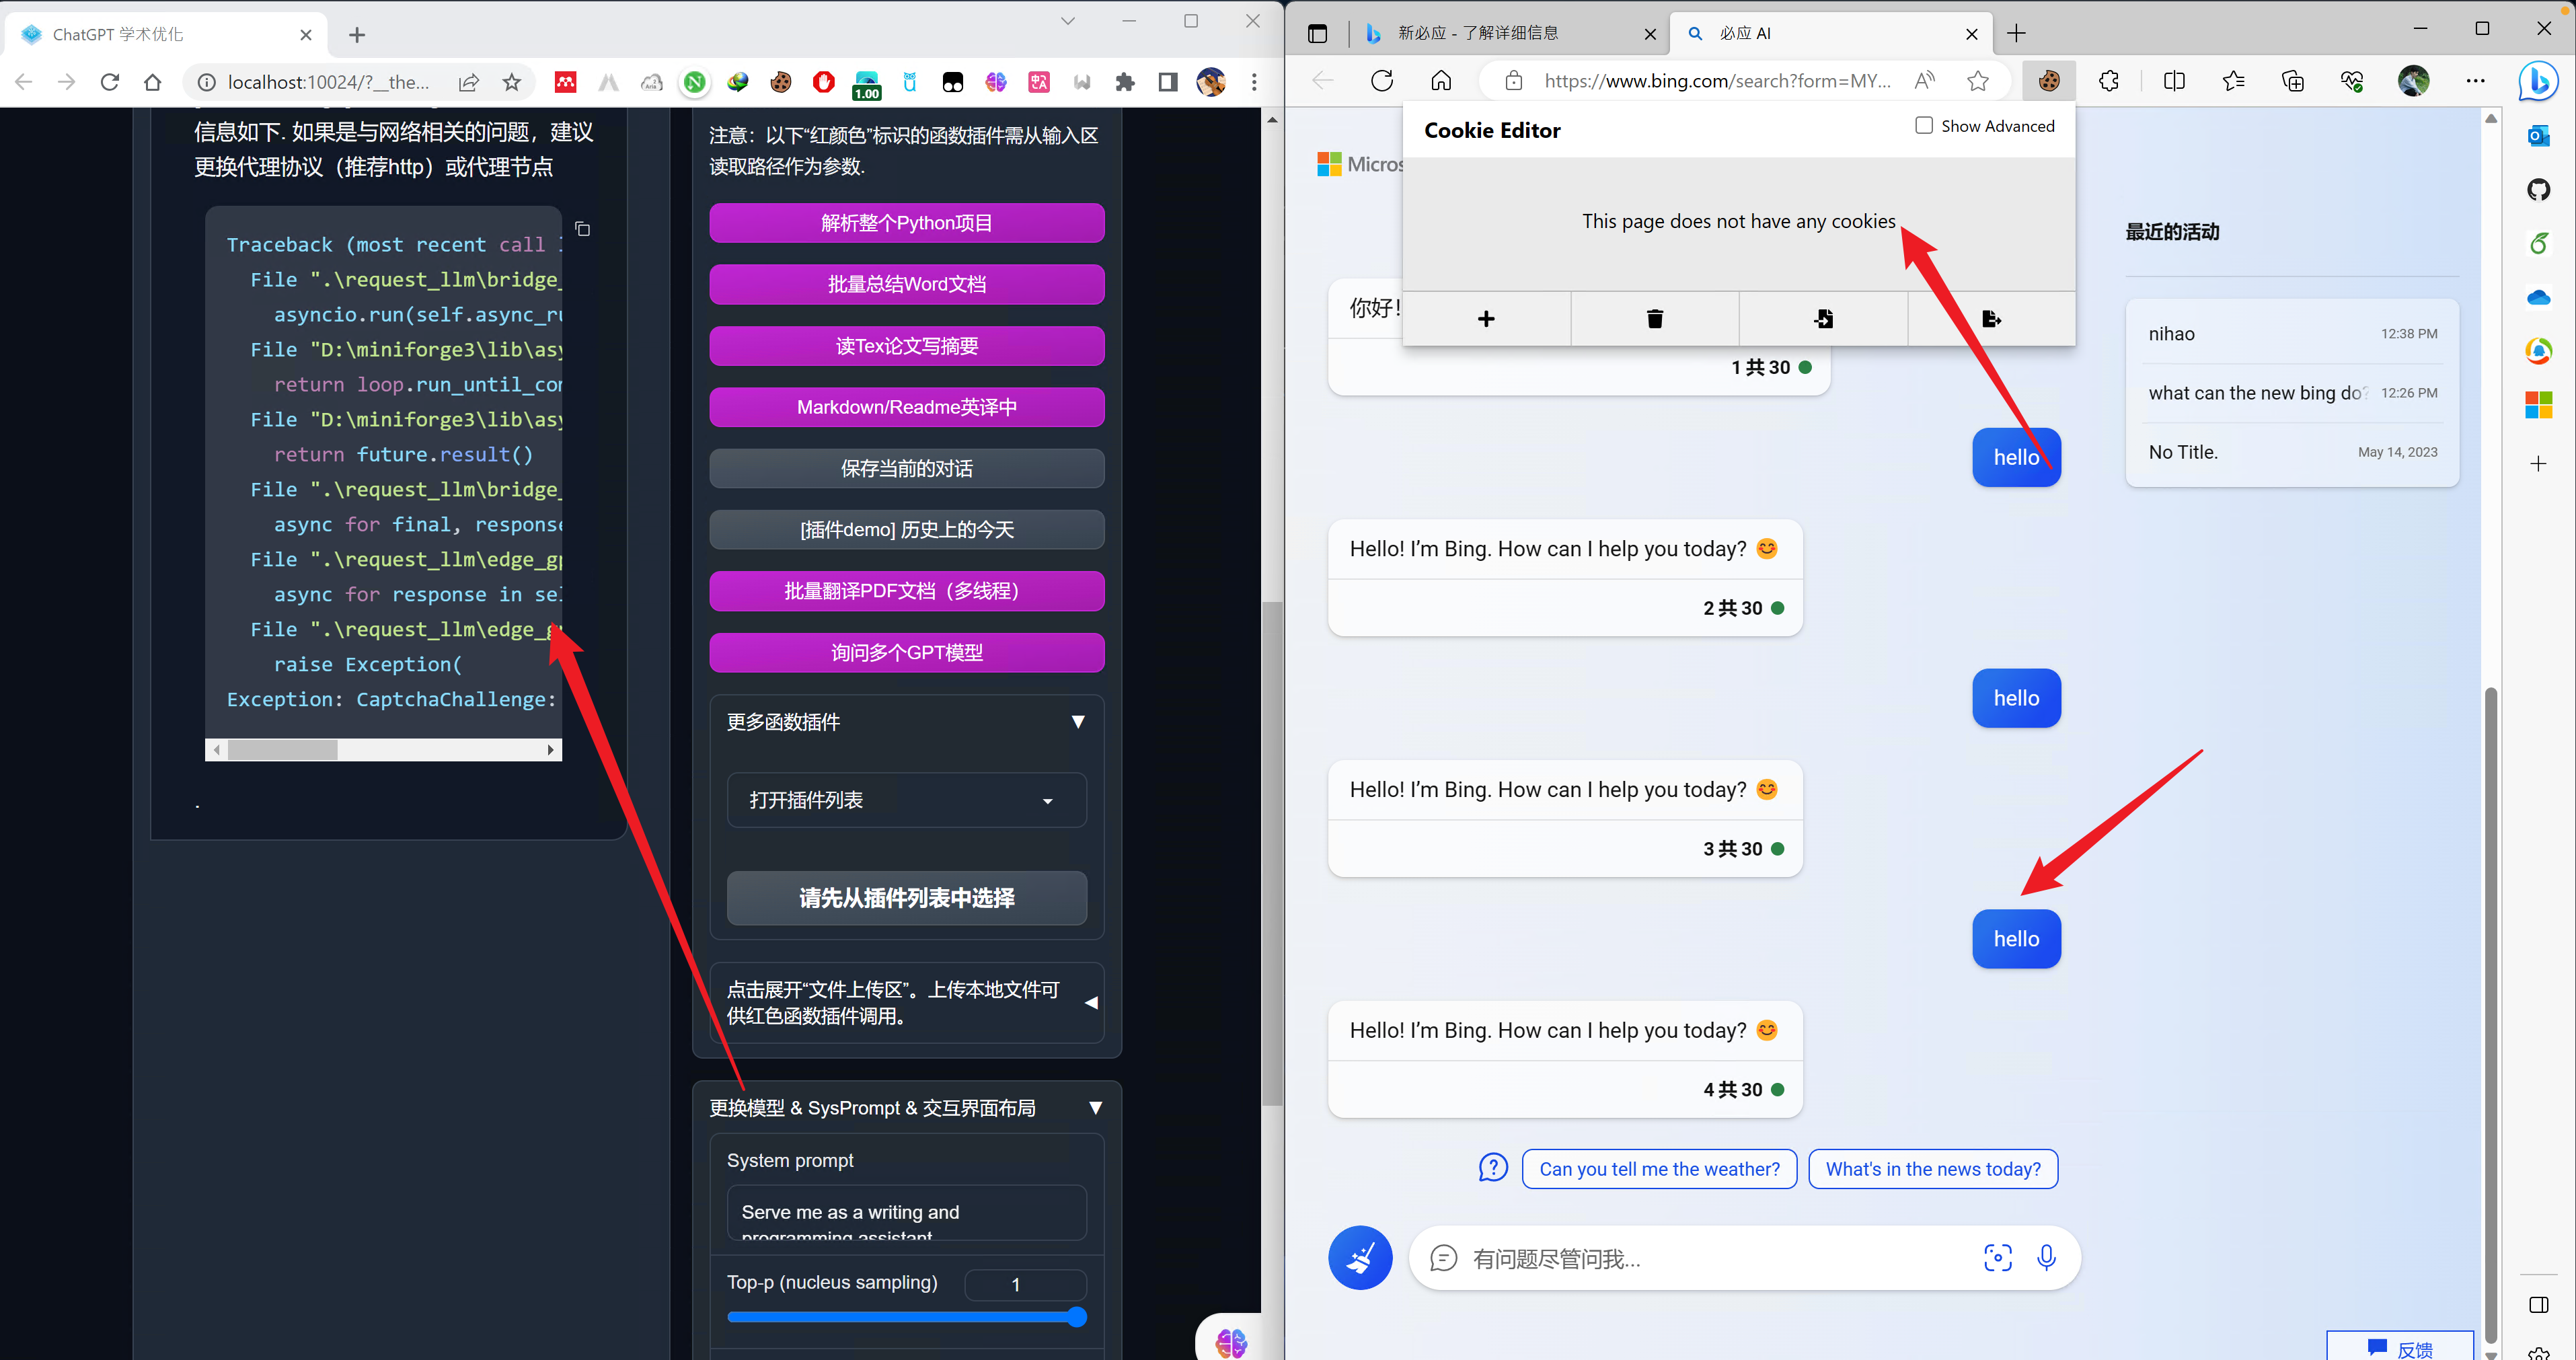2576x1360 pixels.
Task: Click the Bing chat input field
Action: tap(1700, 1258)
